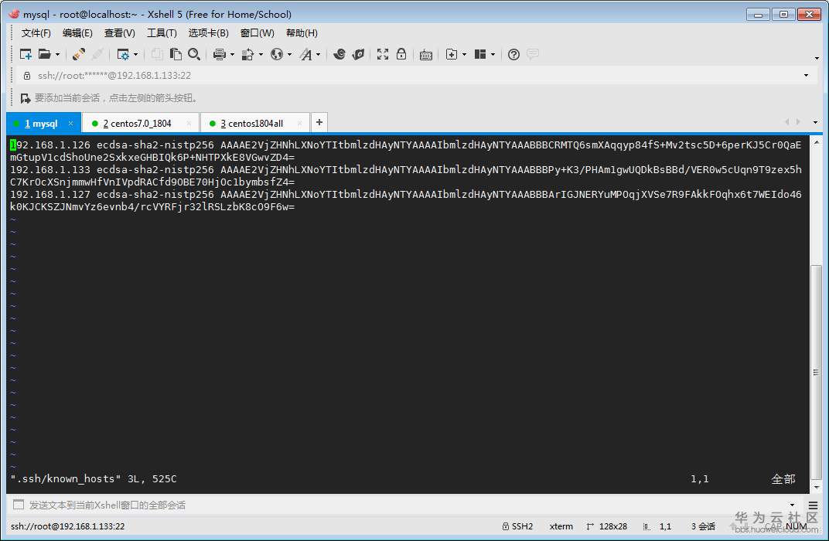This screenshot has width=829, height=541.
Task: Open compose bar target dropdown
Action: tap(792, 505)
